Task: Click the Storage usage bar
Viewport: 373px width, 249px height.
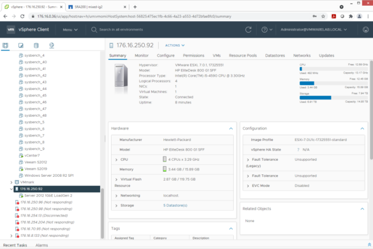Action: [333, 98]
